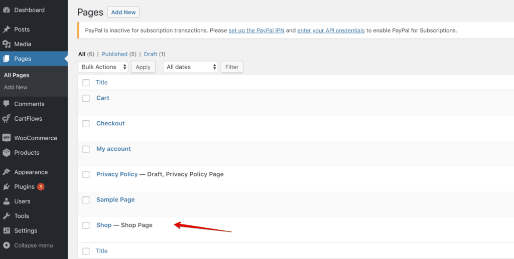Screen dimensions: 514x259
Task: Click the WooCommerce icon in sidebar
Action: [x=7, y=138]
